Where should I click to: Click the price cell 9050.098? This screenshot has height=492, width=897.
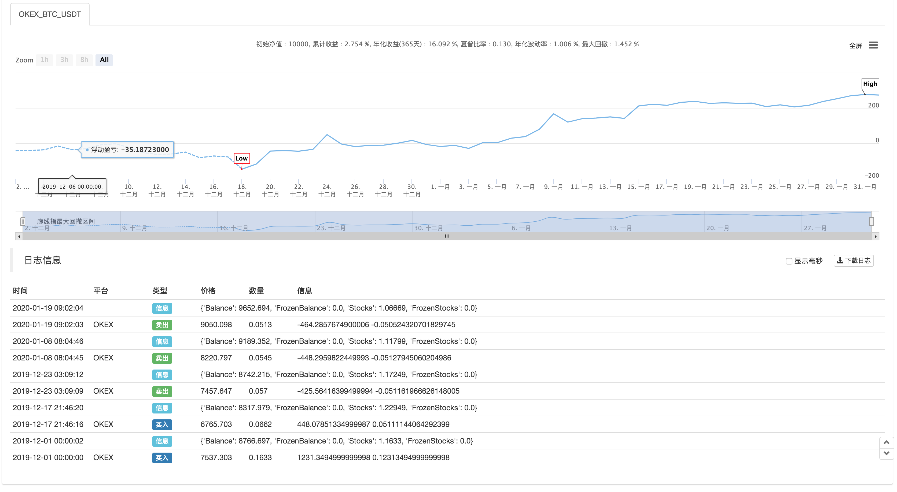(x=216, y=325)
